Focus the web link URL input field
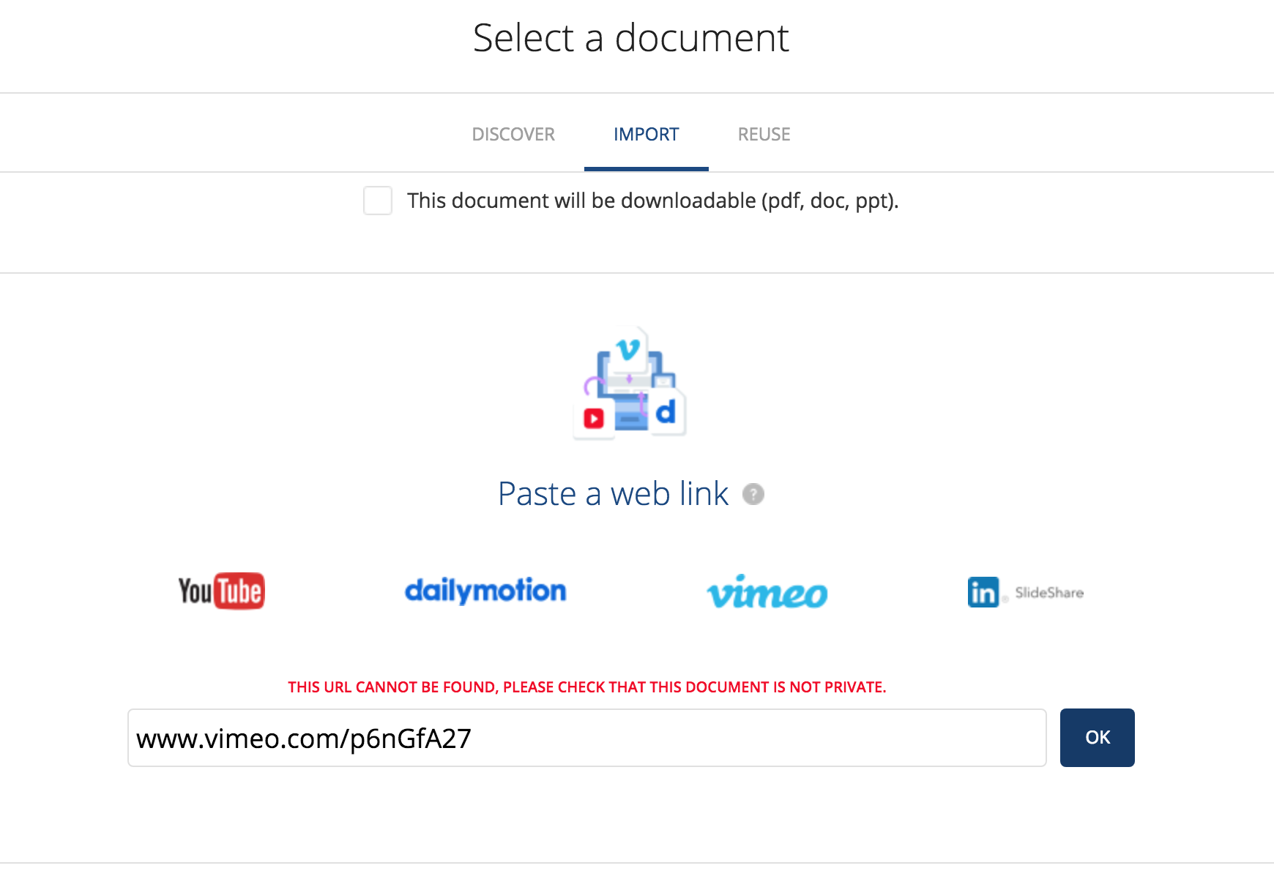1274x890 pixels. (586, 738)
